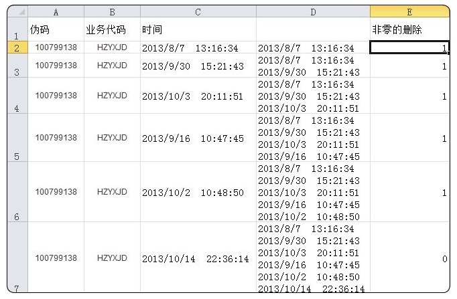Click the 伪码 header cell
Image resolution: width=457 pixels, height=299 pixels.
(x=56, y=29)
